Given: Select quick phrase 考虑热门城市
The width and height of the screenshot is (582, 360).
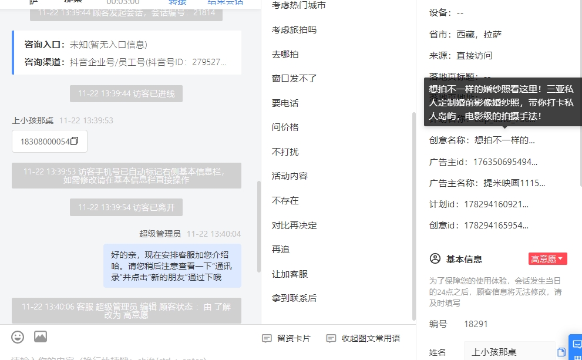Looking at the screenshot, I should pyautogui.click(x=298, y=5).
